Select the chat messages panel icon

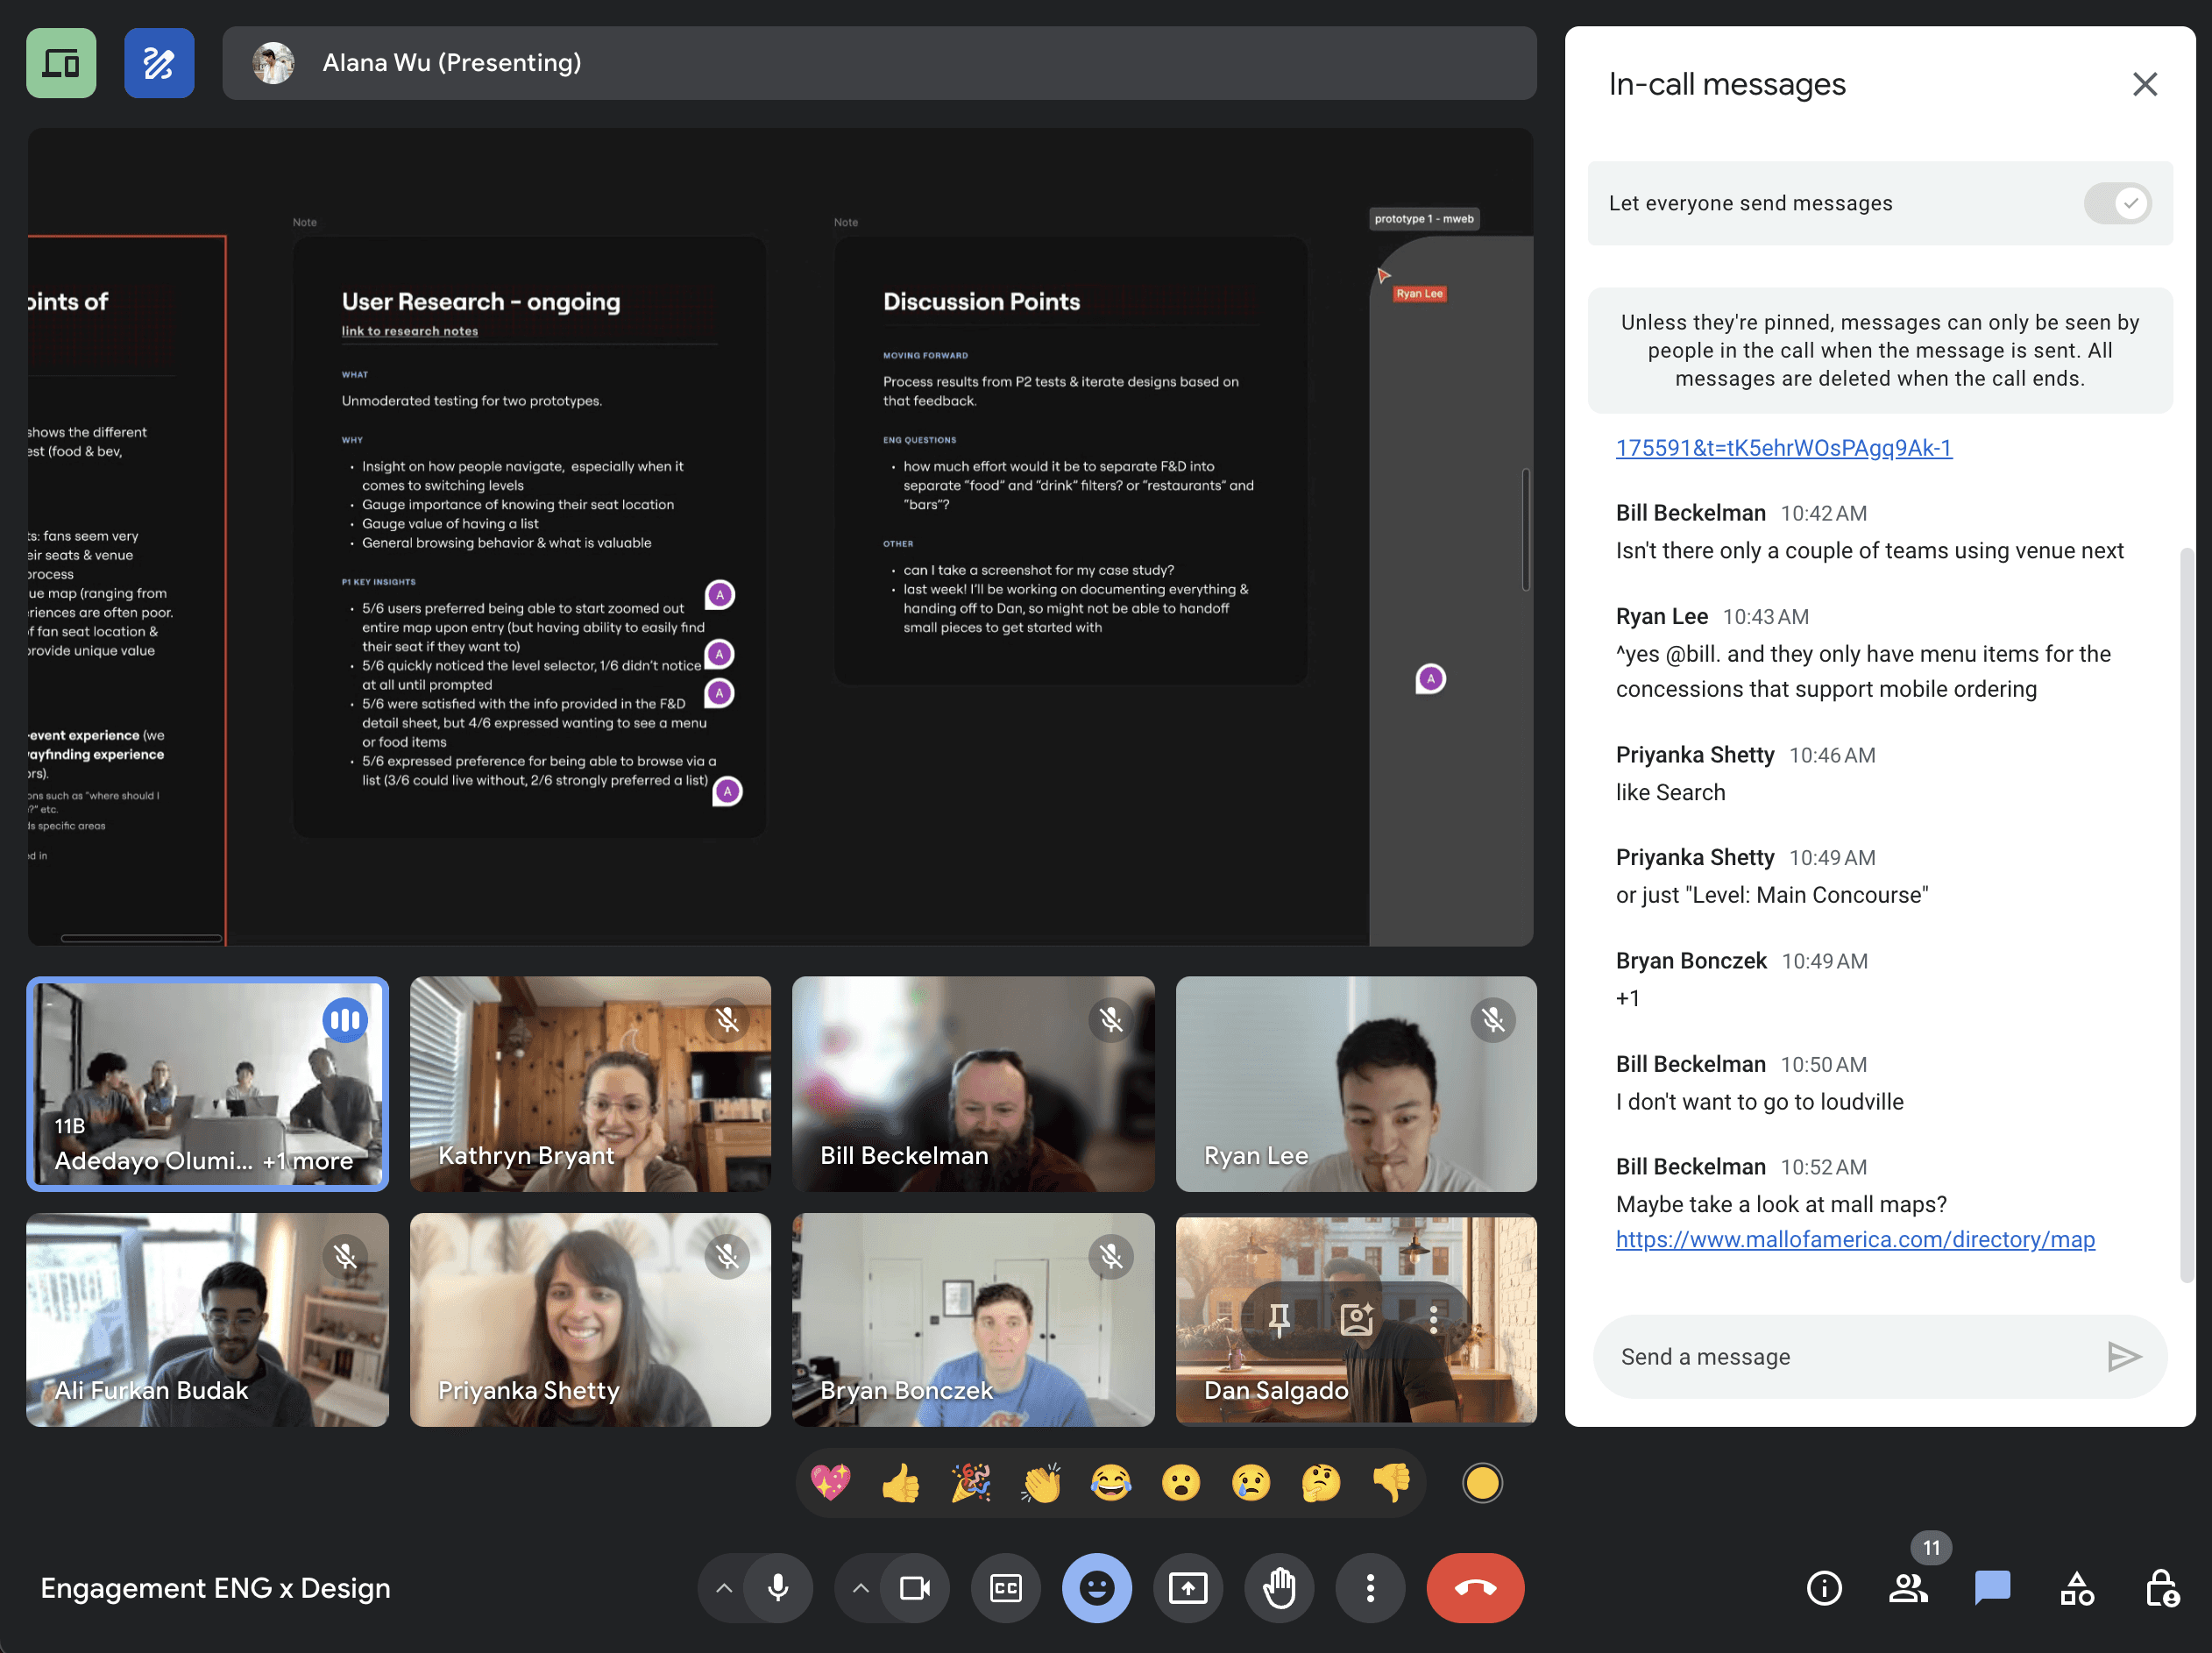click(1991, 1587)
